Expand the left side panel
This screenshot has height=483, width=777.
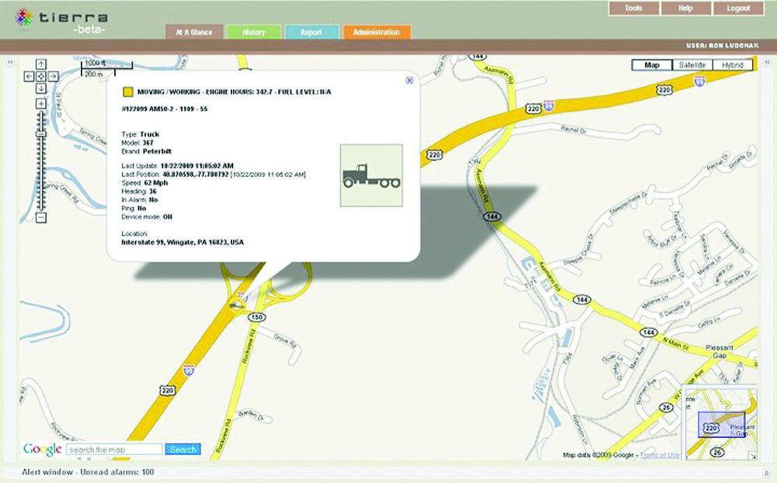(x=10, y=61)
